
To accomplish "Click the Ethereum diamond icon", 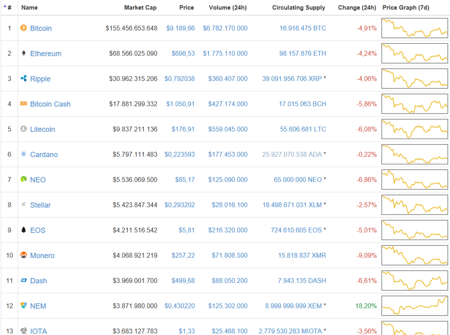I will point(23,53).
